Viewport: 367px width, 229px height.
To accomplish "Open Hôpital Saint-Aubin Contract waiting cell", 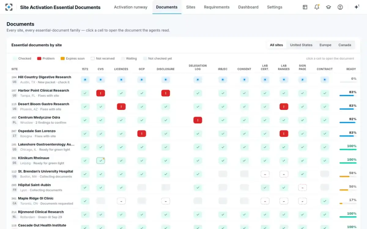I will pos(324,187).
